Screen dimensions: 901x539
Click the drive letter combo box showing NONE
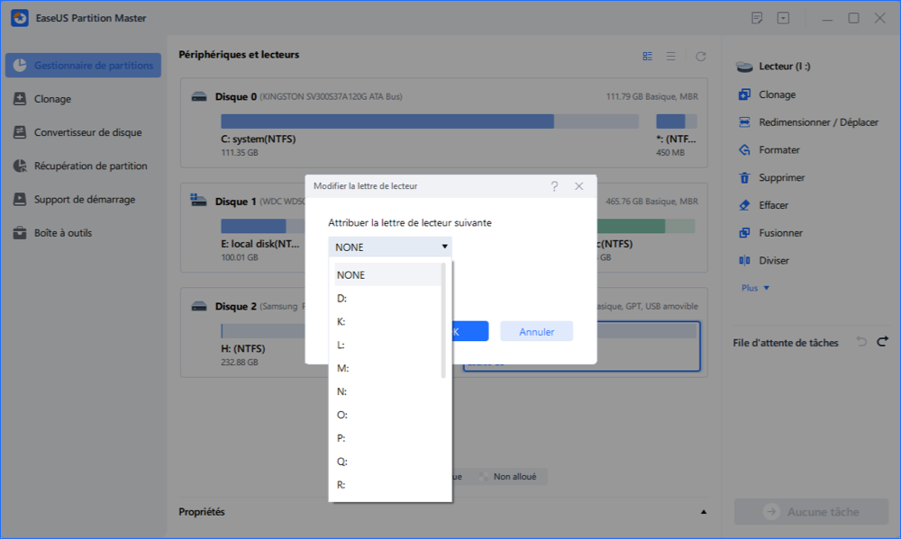tap(389, 247)
